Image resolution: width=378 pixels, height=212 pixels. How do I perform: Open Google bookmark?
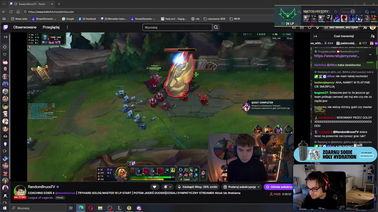point(68,19)
